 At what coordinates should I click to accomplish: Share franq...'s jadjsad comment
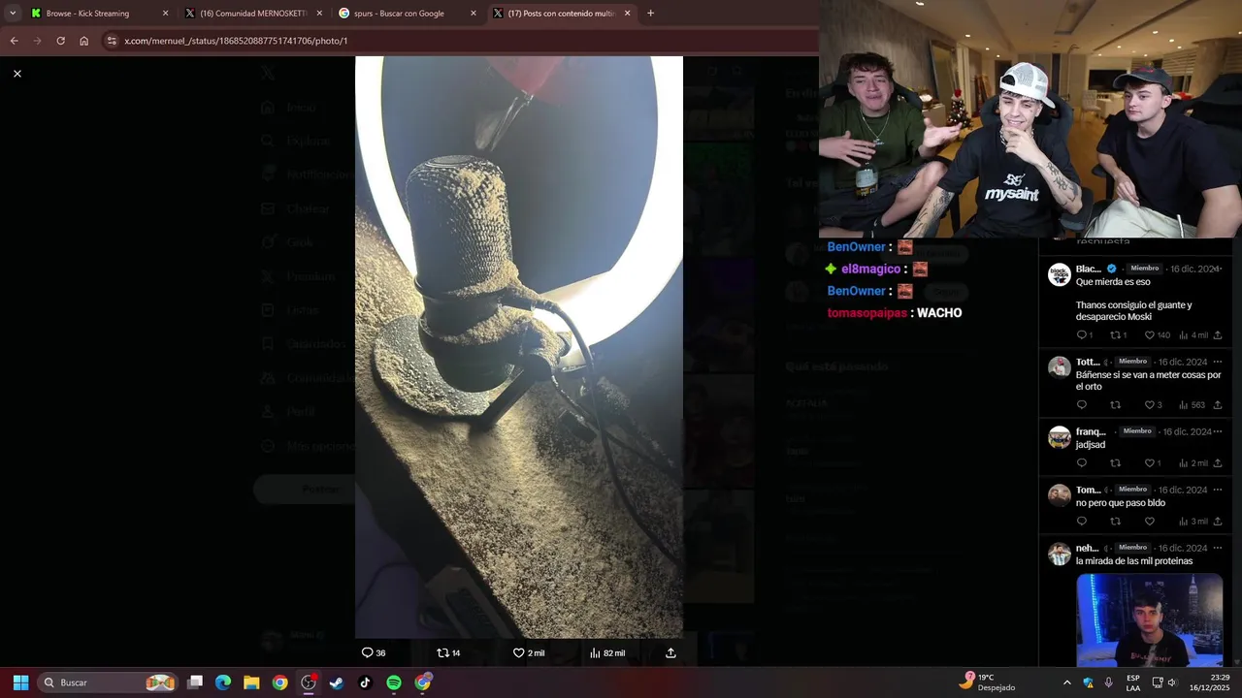click(1218, 463)
